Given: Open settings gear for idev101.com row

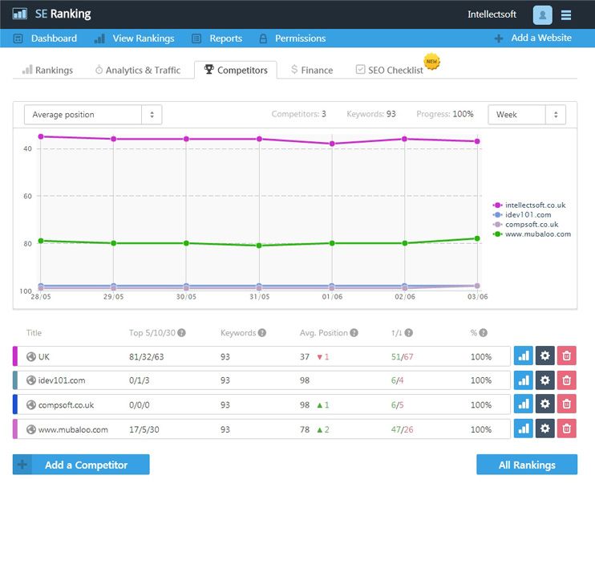Looking at the screenshot, I should [x=545, y=380].
